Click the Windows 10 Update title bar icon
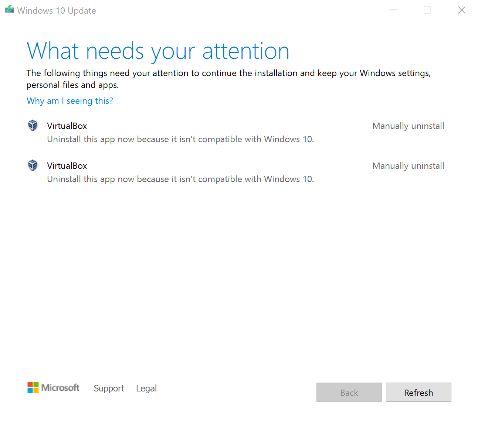Viewport: 478px width, 421px height. tap(9, 10)
